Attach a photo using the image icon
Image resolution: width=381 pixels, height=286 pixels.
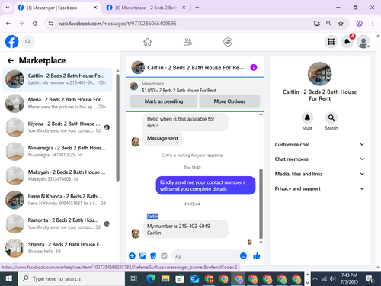pos(142,255)
